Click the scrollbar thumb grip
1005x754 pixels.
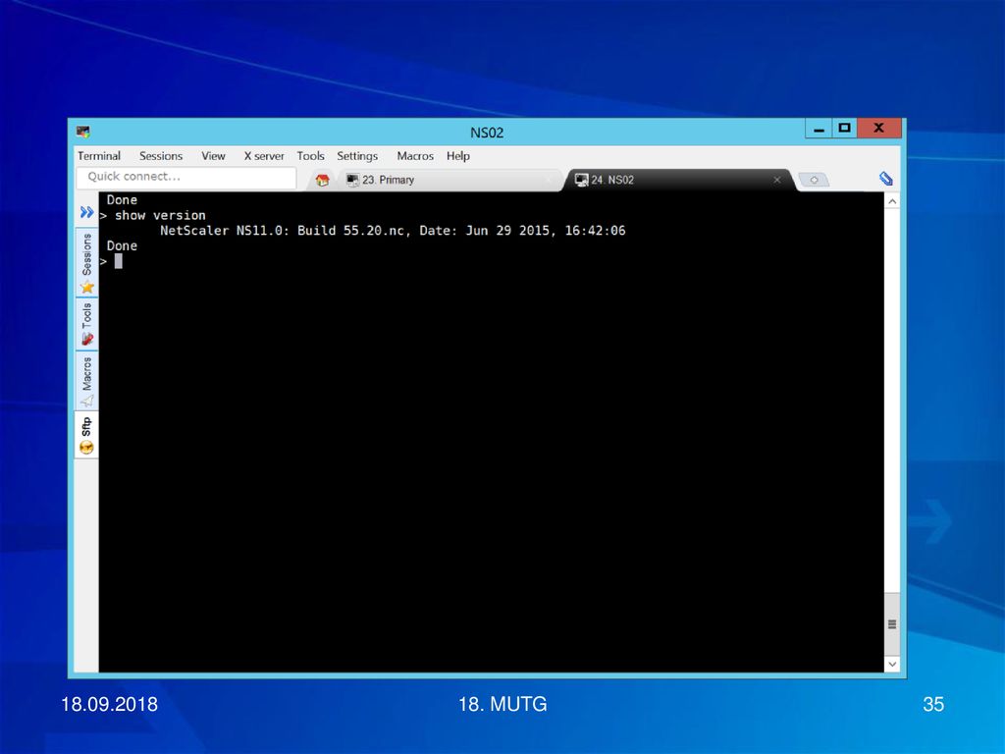(x=892, y=624)
